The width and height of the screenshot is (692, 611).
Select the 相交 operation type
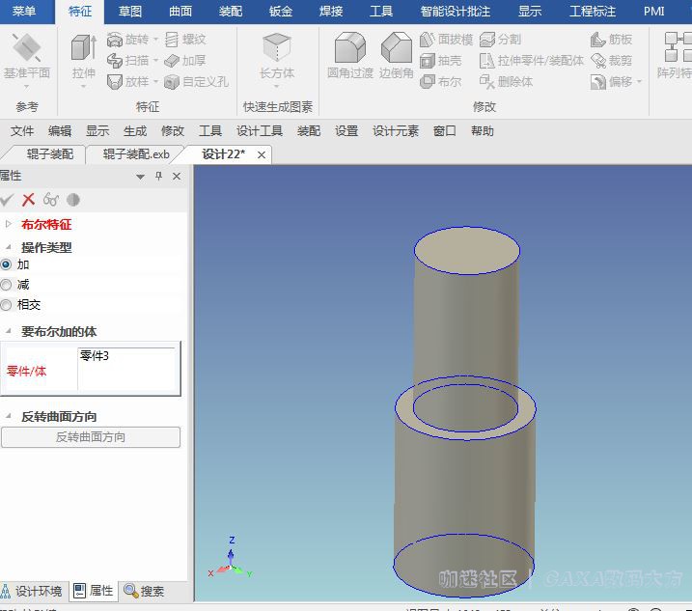(x=6, y=305)
